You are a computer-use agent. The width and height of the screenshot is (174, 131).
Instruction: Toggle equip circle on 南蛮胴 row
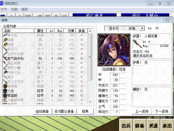pos(82,96)
